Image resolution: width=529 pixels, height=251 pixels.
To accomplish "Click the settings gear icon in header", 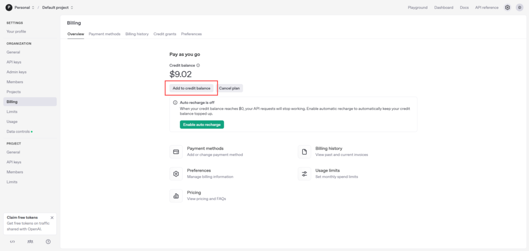I will tap(507, 7).
